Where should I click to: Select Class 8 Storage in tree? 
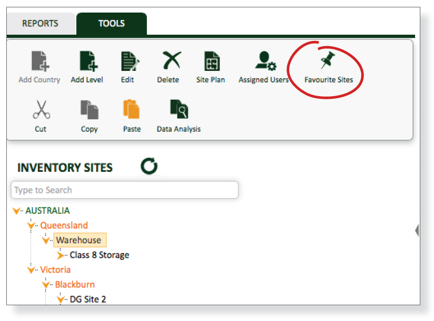[99, 255]
